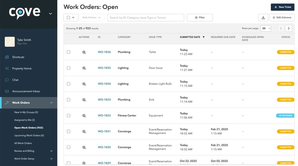Click the Cove logo
298x166 pixels.
point(25,13)
